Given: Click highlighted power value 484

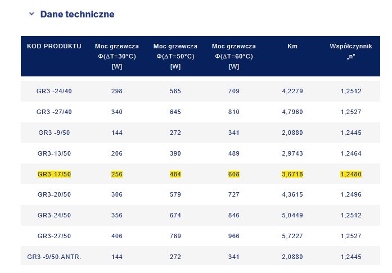Looking at the screenshot, I should [175, 174].
